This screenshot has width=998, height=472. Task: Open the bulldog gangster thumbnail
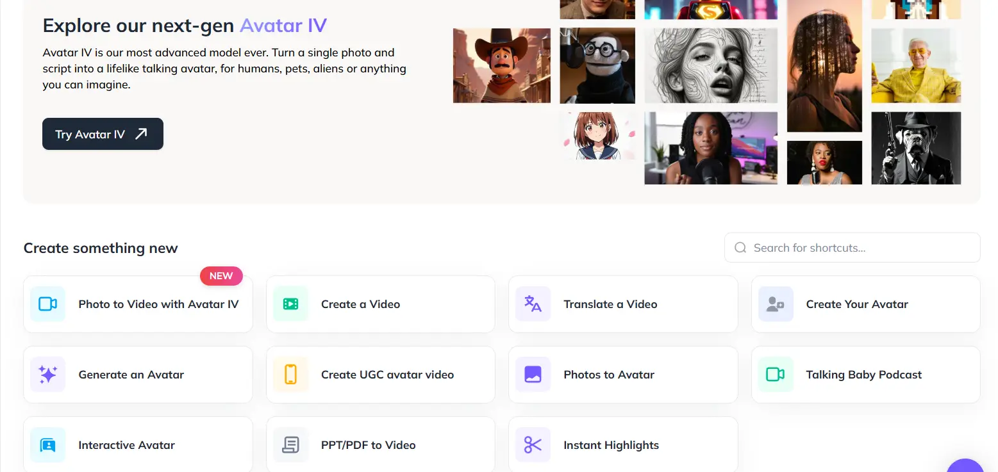tap(916, 148)
